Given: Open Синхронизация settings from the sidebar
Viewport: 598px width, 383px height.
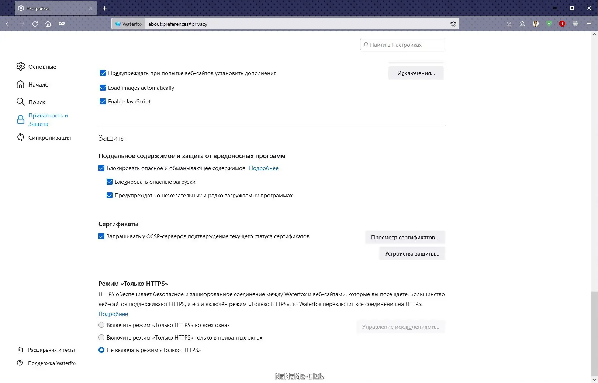Looking at the screenshot, I should click(x=49, y=137).
